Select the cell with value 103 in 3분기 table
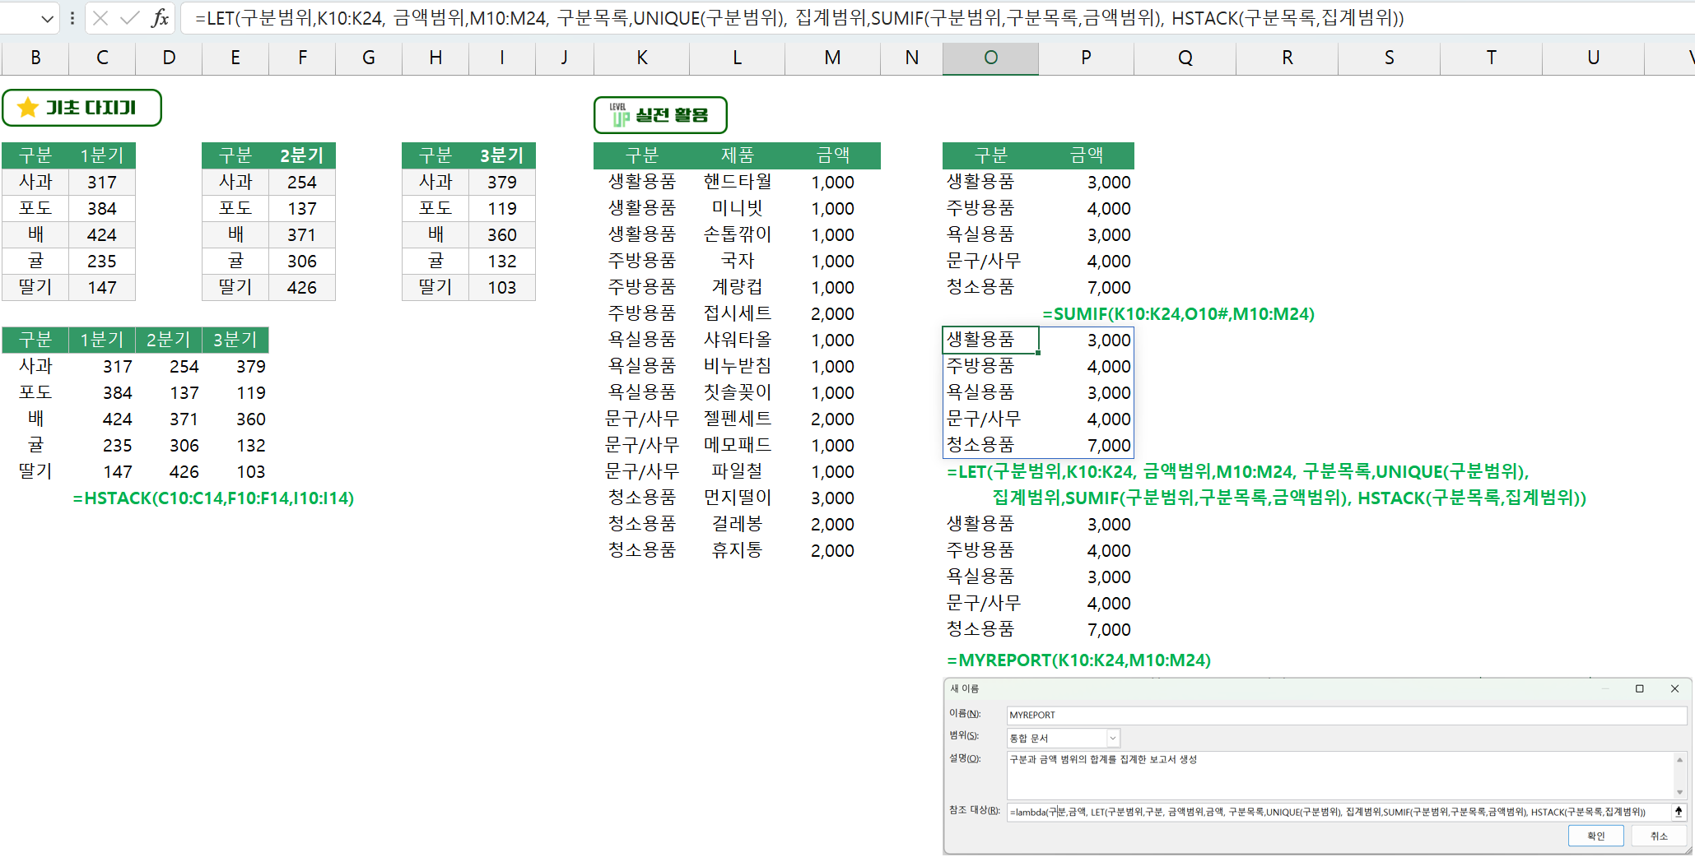The width and height of the screenshot is (1695, 857). (502, 287)
